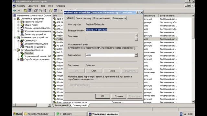Viewport: 207px width, 116px height.
Task: Expand the Съемные ЗУ tree node
Action: coord(18,41)
